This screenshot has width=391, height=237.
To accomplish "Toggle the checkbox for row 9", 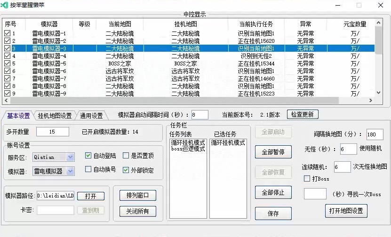I will click(x=7, y=94).
